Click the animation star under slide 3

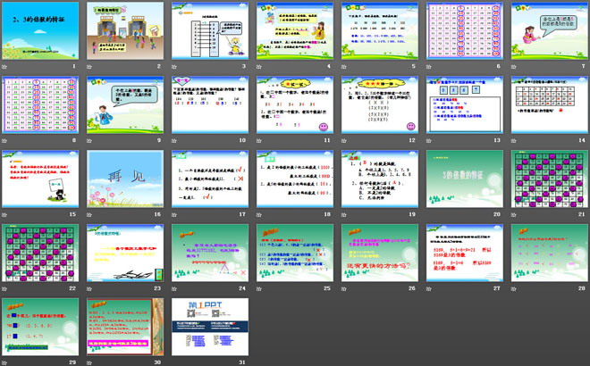[x=174, y=67]
